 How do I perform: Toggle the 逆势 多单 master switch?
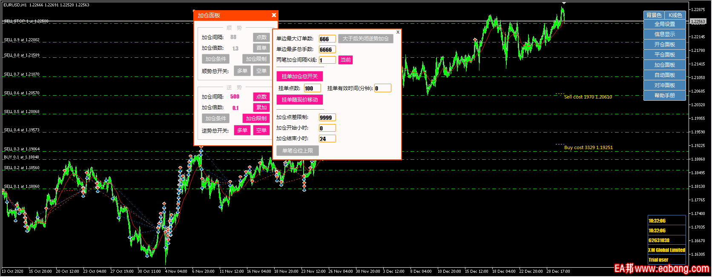coord(242,130)
